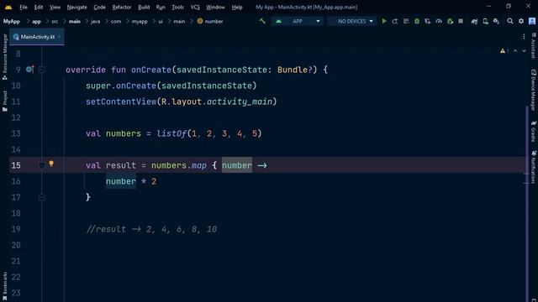Toggle the Bookmarks tool window

(5, 286)
